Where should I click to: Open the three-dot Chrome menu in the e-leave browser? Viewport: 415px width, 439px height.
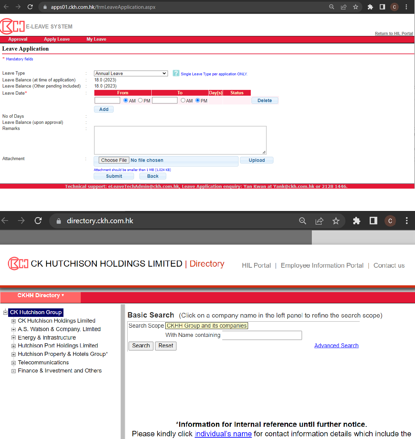(x=406, y=7)
